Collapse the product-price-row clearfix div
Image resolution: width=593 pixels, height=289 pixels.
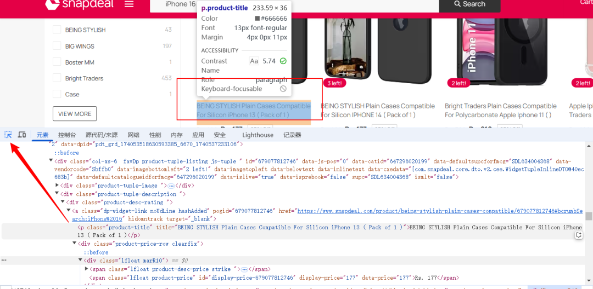75,244
